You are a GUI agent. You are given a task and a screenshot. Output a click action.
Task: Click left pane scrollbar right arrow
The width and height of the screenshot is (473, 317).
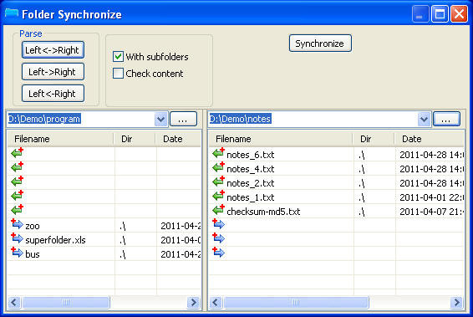(x=194, y=302)
